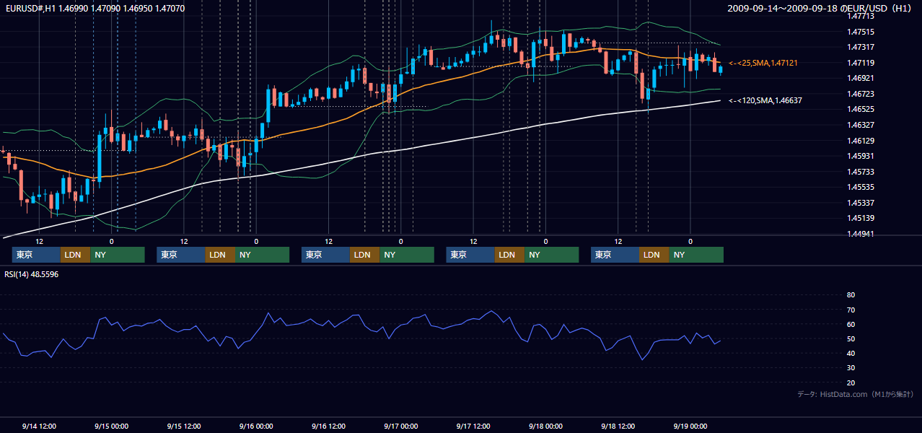Viewport: 922px width, 433px height.
Task: Click the RSI scale value 50
Action: tap(851, 338)
